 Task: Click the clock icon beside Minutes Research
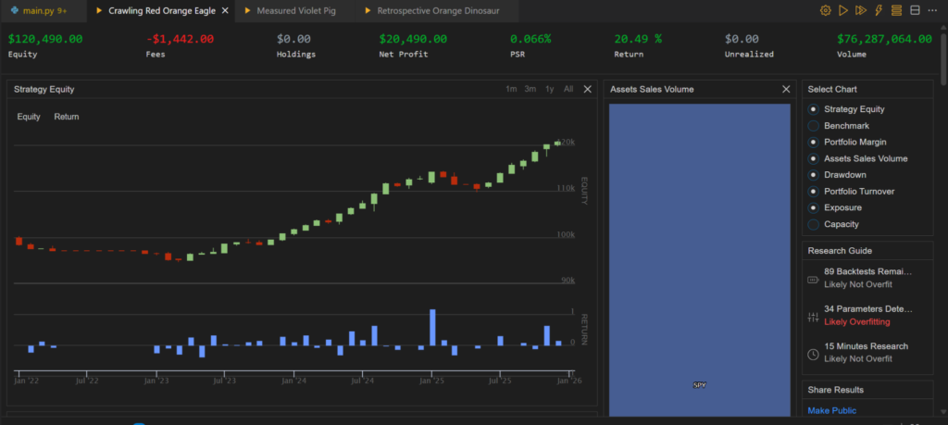pos(813,355)
